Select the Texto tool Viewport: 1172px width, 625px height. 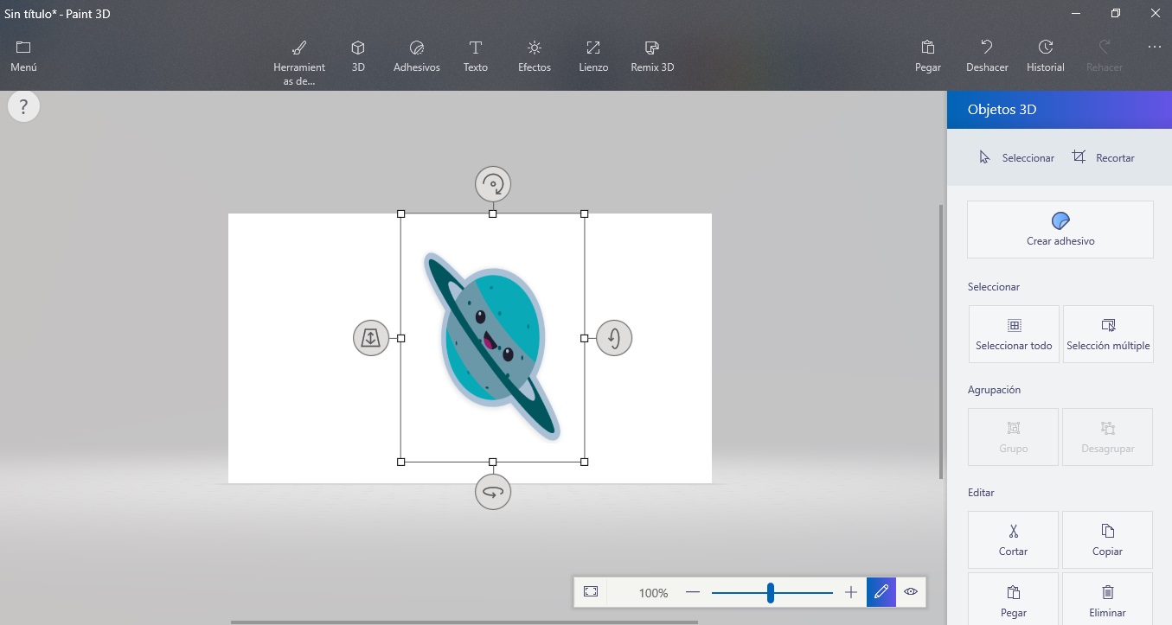click(475, 55)
